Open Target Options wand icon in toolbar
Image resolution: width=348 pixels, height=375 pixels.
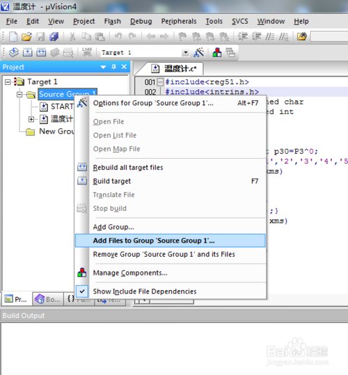(199, 52)
